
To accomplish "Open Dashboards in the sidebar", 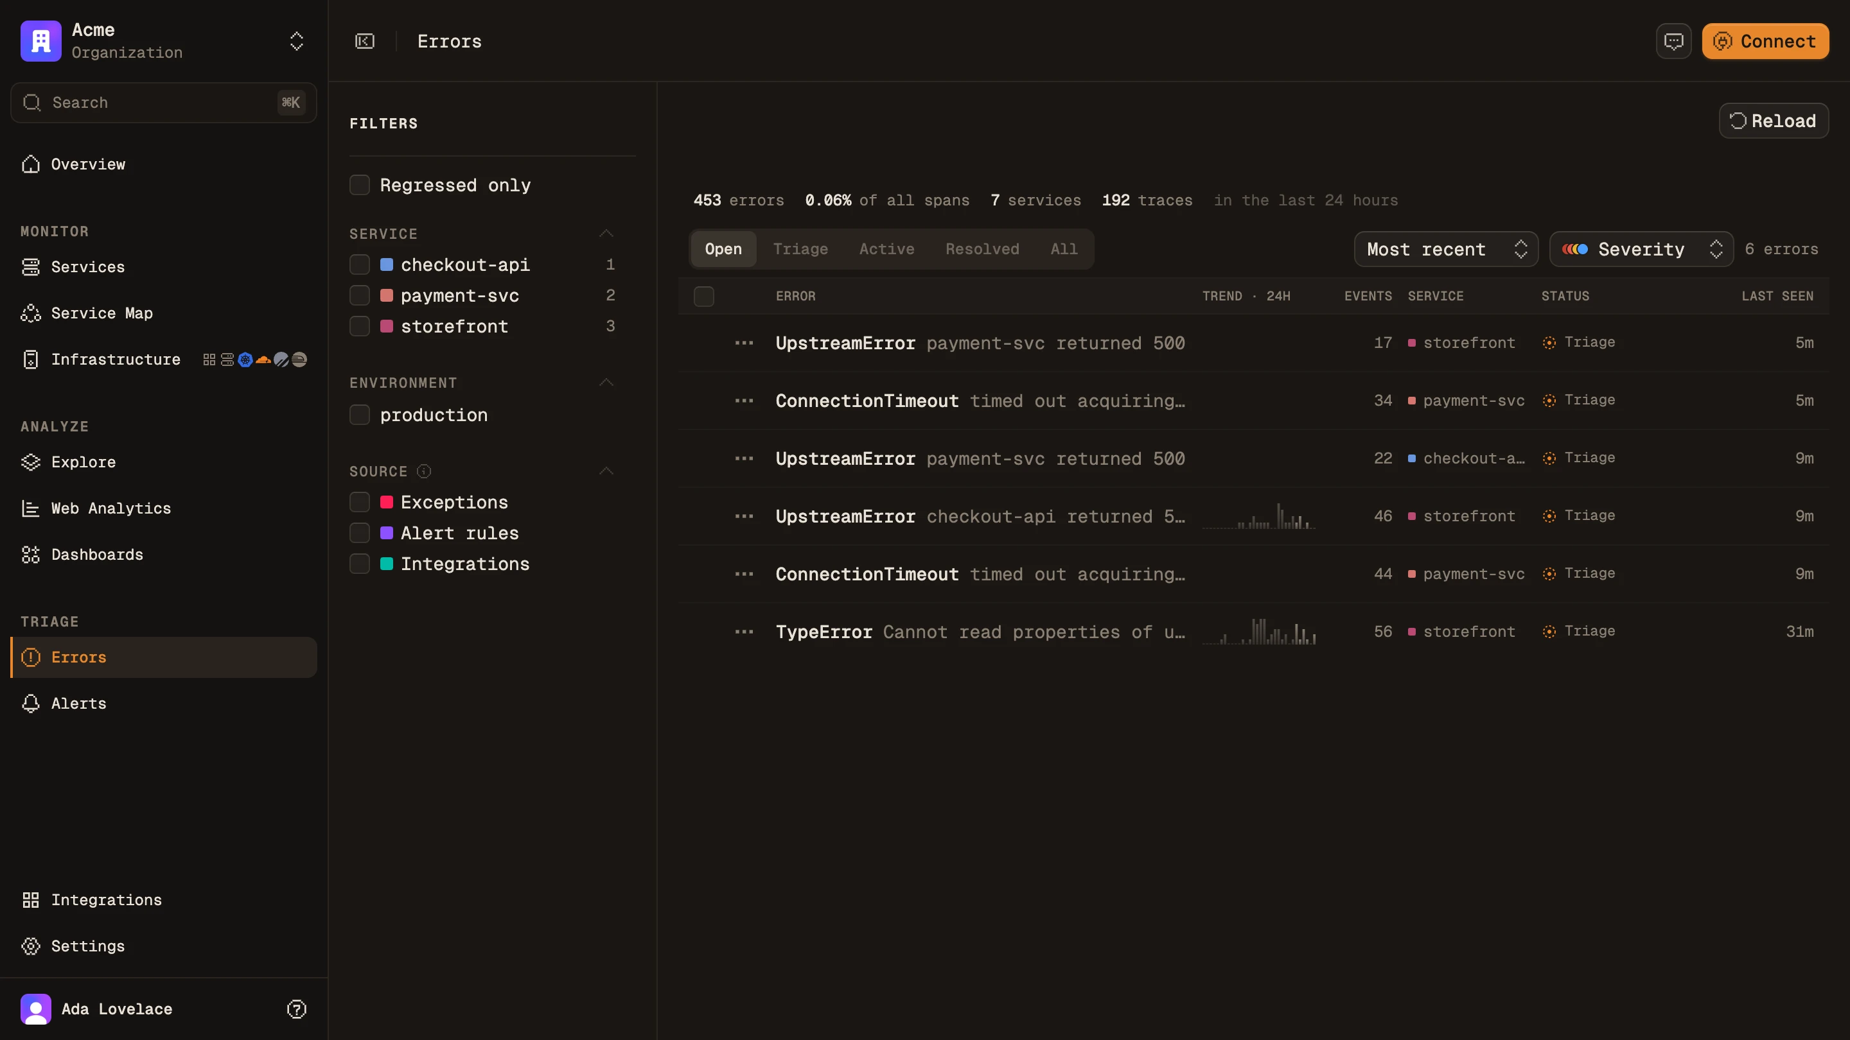I will [x=164, y=555].
